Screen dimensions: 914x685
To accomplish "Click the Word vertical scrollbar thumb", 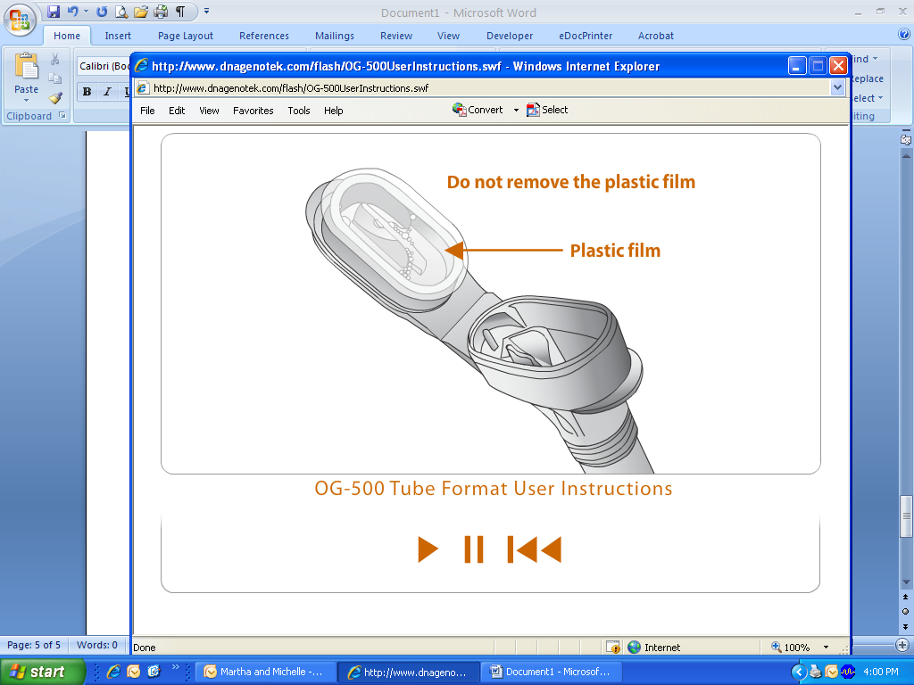I will [x=906, y=516].
